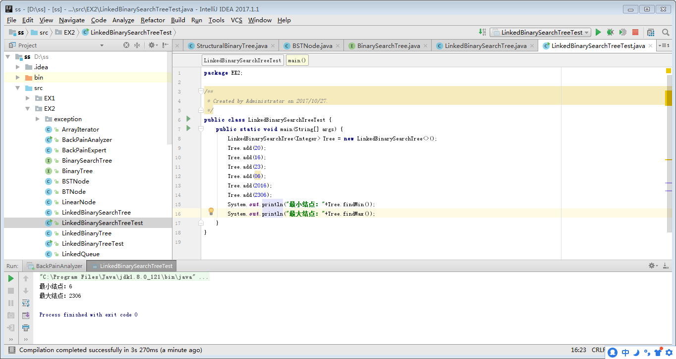Click the Make Project build icon
The image size is (676, 359).
click(482, 32)
